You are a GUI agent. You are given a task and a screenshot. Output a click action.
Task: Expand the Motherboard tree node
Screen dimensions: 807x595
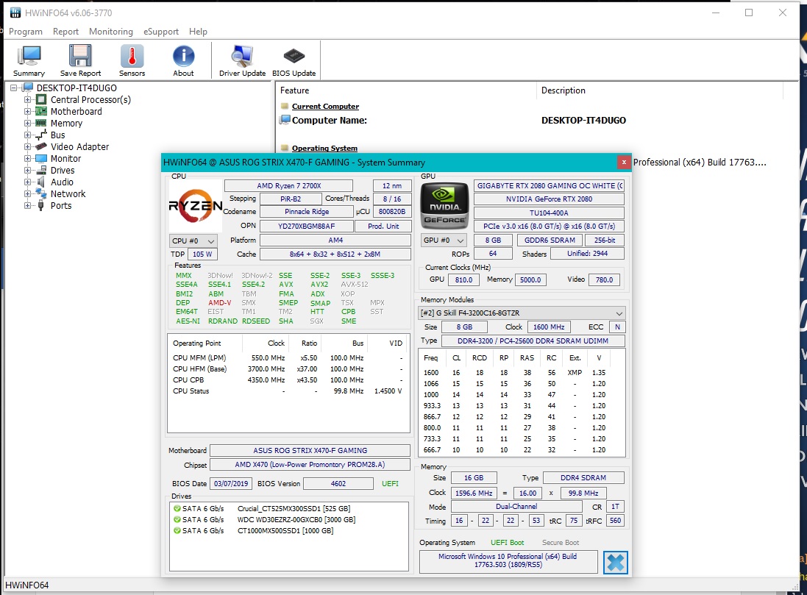tap(27, 112)
